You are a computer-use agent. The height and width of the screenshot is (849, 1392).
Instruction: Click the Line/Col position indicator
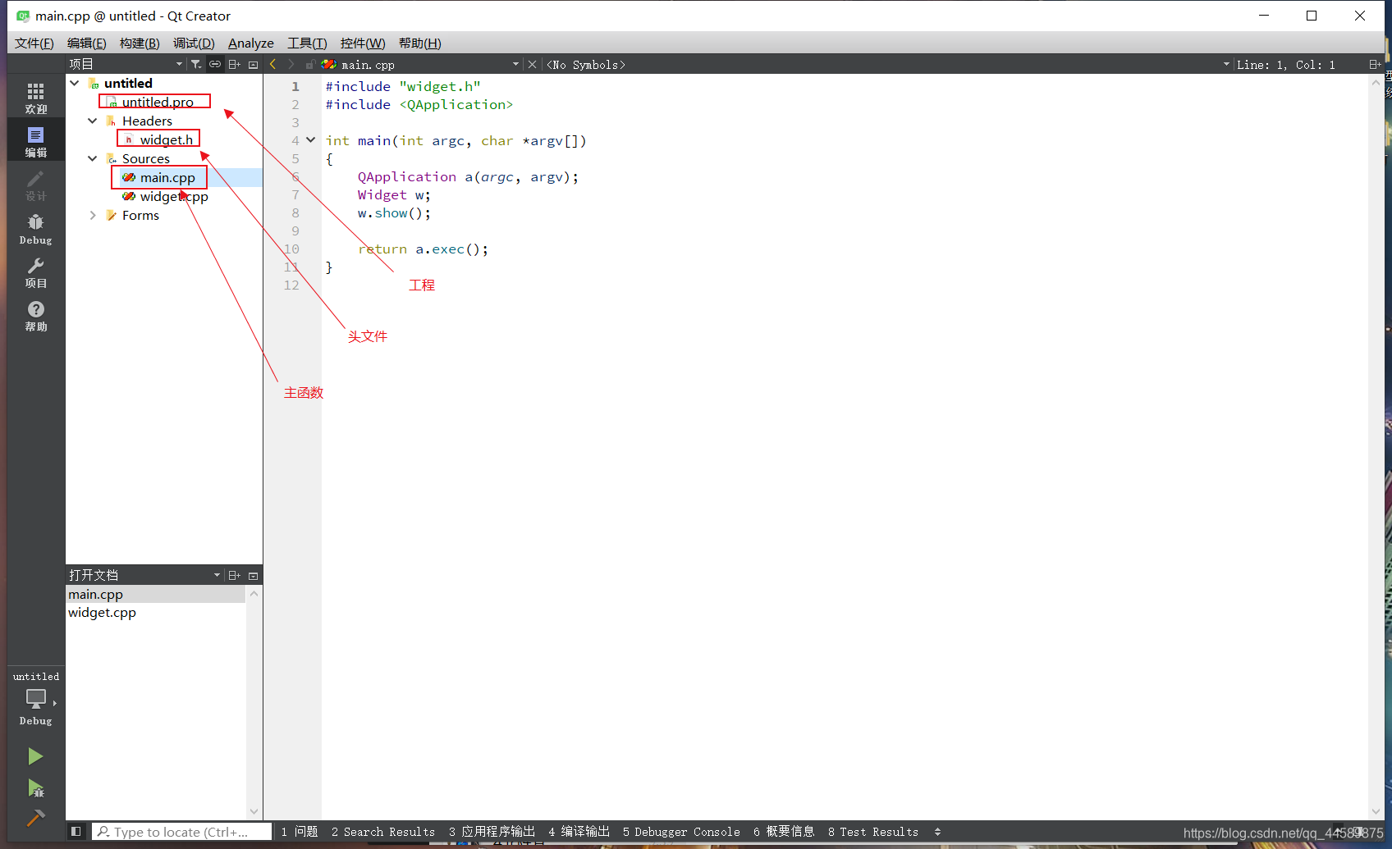[x=1286, y=64]
